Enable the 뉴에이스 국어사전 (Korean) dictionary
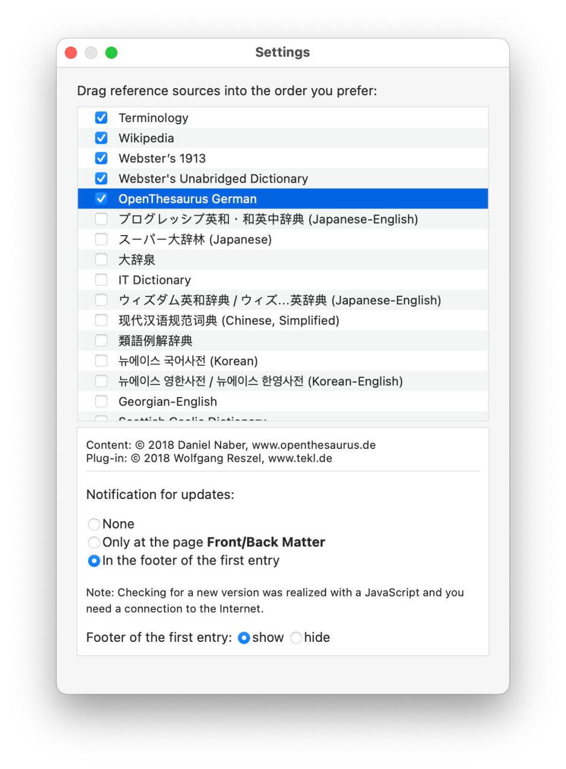566x769 pixels. coord(101,360)
